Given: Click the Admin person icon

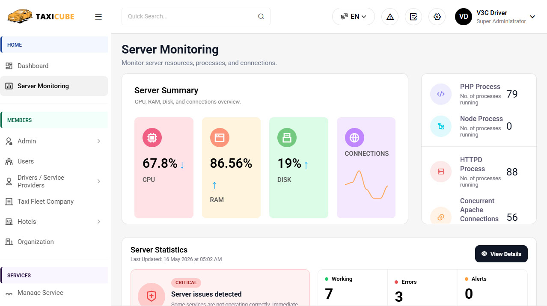Looking at the screenshot, I should click(x=9, y=141).
